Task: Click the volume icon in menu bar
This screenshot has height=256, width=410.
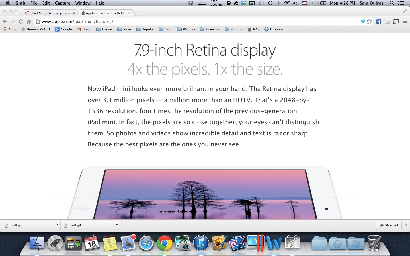Action: tap(295, 3)
